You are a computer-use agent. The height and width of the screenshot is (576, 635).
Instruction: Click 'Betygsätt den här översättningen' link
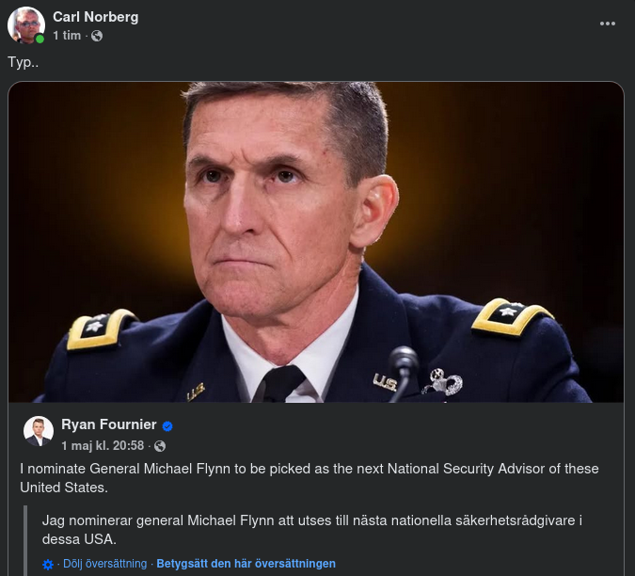coord(246,564)
